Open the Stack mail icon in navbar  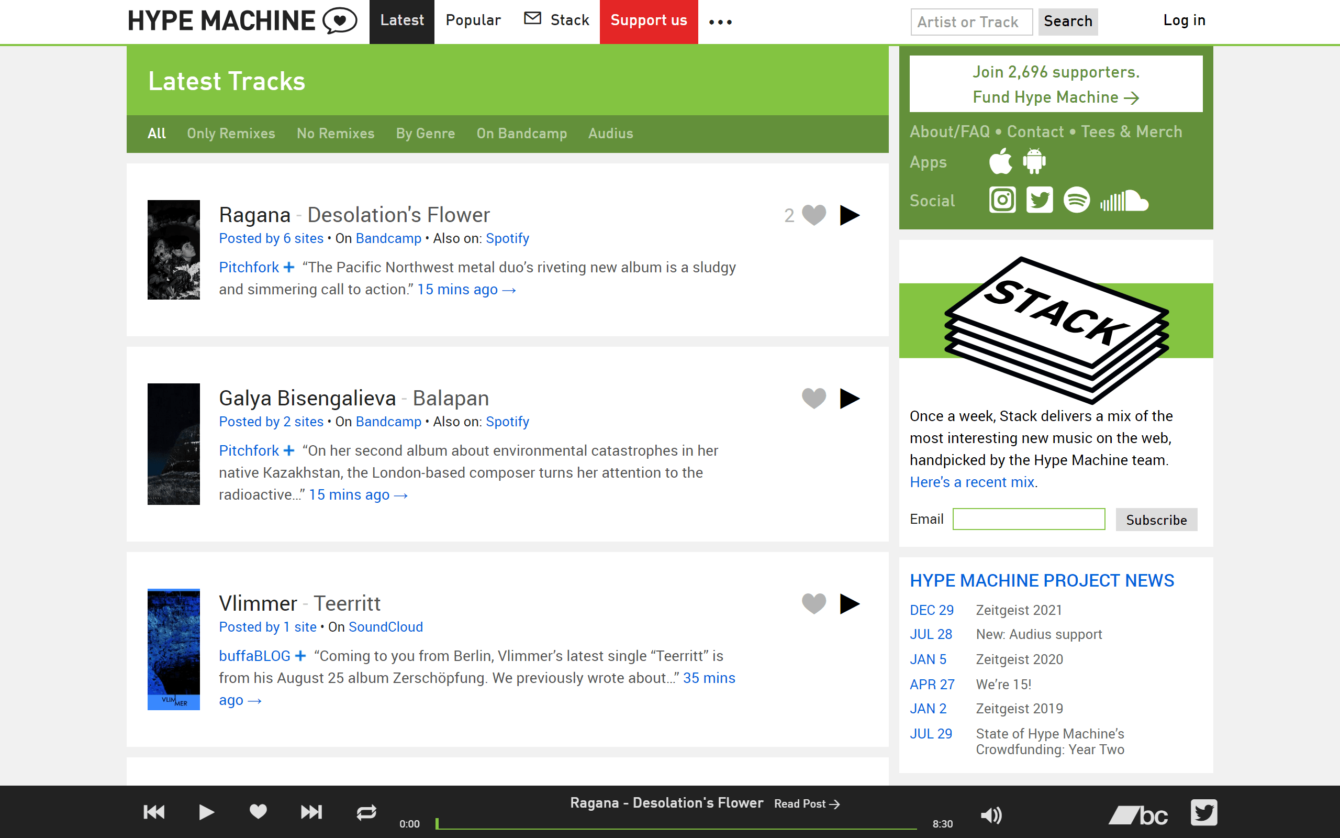point(532,19)
